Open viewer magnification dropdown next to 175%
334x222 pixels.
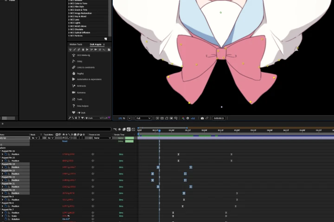129,118
